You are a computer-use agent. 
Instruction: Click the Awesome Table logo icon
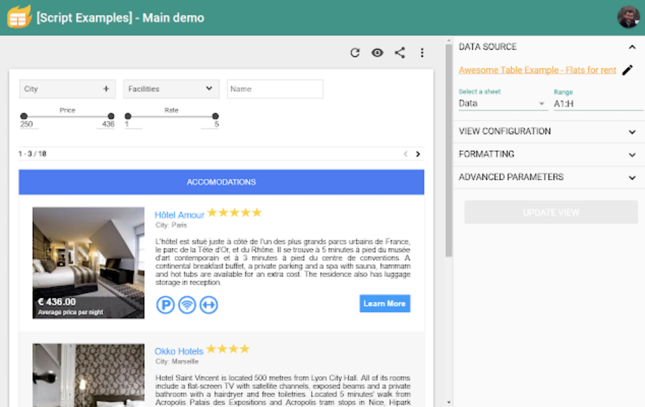[19, 17]
